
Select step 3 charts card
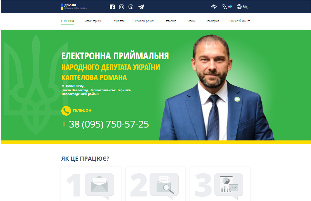tap(220, 184)
